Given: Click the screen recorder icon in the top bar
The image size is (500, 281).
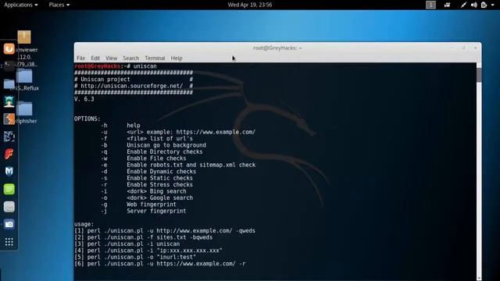Looking at the screenshot, I should click(447, 5).
